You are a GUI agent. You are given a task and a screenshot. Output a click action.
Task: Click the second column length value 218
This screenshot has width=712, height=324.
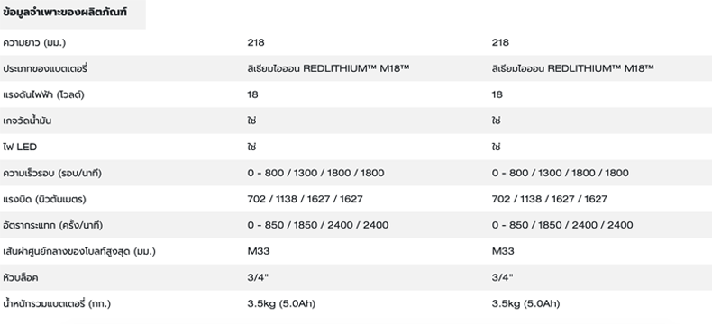point(500,42)
